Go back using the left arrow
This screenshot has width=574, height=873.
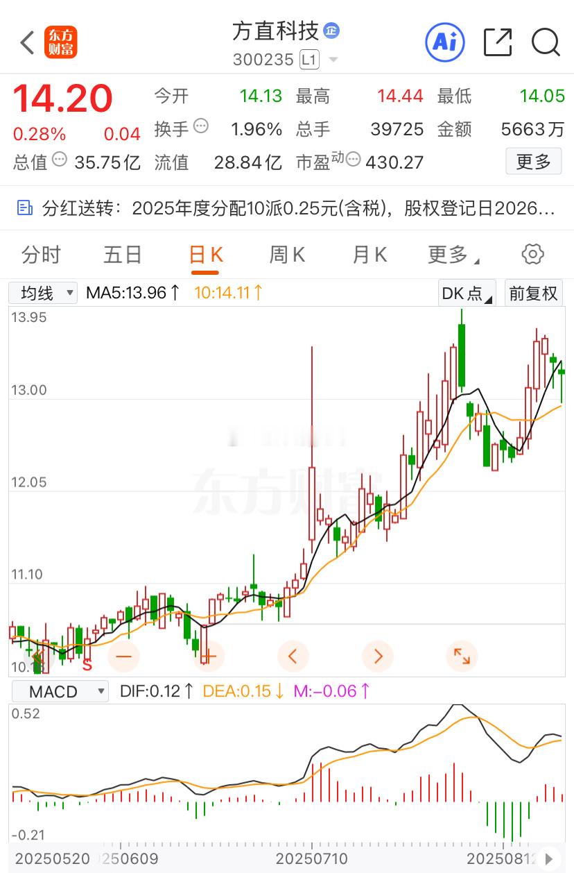(27, 43)
